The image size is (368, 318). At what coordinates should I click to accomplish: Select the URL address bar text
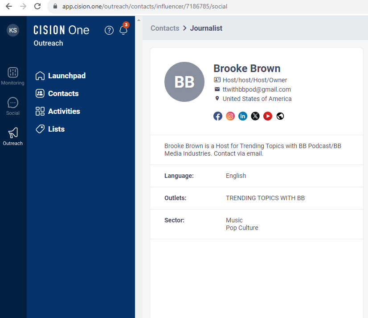[x=144, y=6]
